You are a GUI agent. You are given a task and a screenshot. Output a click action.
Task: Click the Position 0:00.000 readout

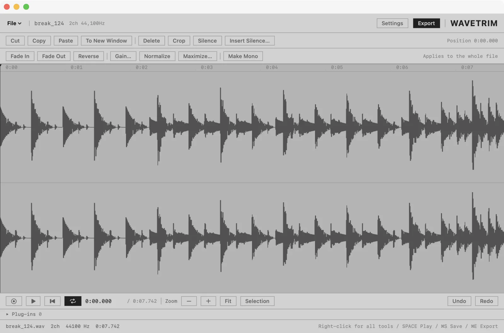(472, 41)
